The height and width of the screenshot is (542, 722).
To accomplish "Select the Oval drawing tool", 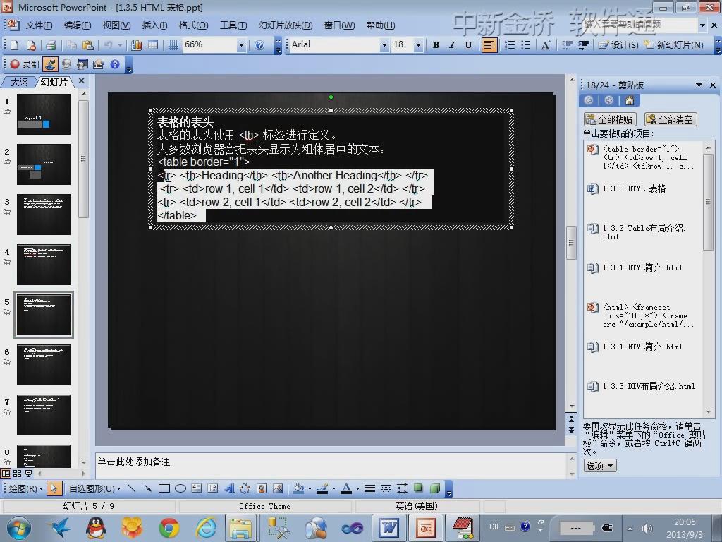I will click(x=180, y=488).
